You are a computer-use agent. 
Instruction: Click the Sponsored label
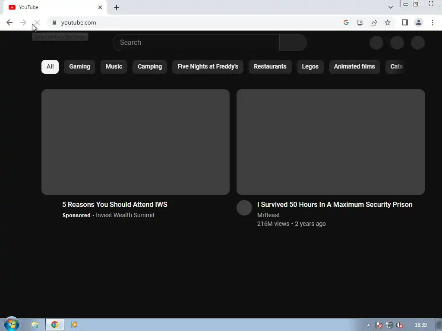point(76,215)
